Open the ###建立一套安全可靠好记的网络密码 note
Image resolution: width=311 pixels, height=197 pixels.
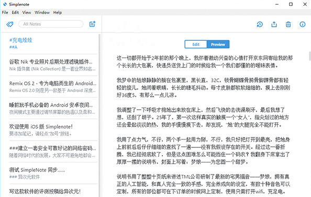tap(53, 151)
